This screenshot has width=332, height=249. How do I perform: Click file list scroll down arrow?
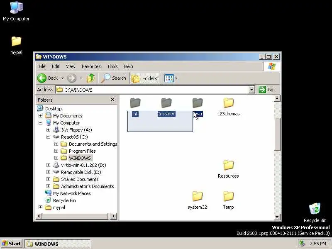(x=277, y=217)
